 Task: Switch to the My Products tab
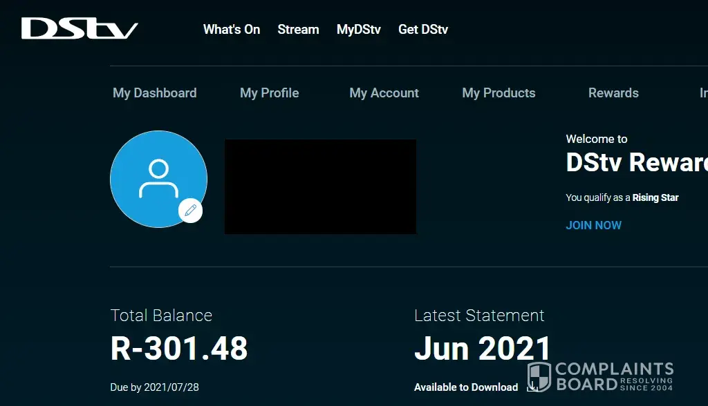click(x=499, y=93)
